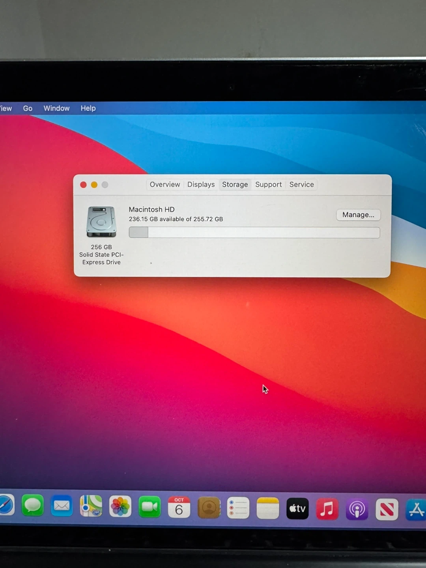Open the Calendar showing Oct 6
Image resolution: width=426 pixels, height=568 pixels.
pyautogui.click(x=179, y=508)
